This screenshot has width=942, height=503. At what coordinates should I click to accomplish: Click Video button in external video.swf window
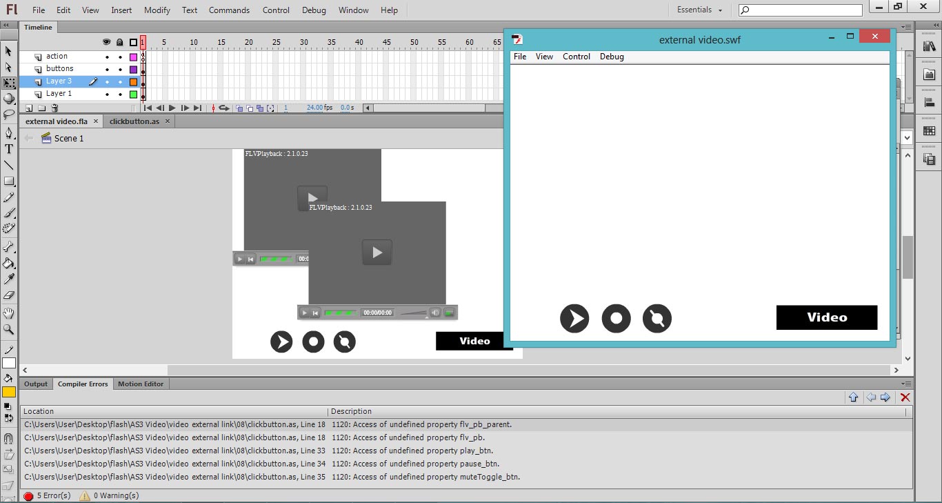[827, 317]
